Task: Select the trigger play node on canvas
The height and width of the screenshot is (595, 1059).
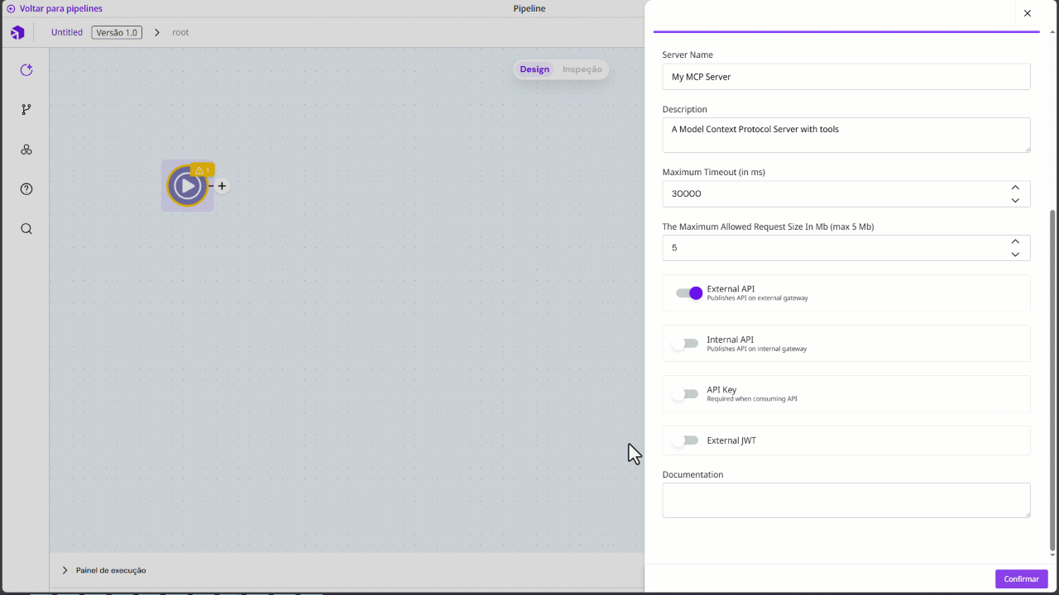Action: [x=187, y=186]
